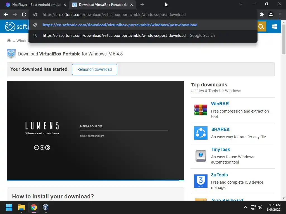Click the magnifier icon of the Google Search suggestion
The height and width of the screenshot is (214, 286).
(35, 35)
